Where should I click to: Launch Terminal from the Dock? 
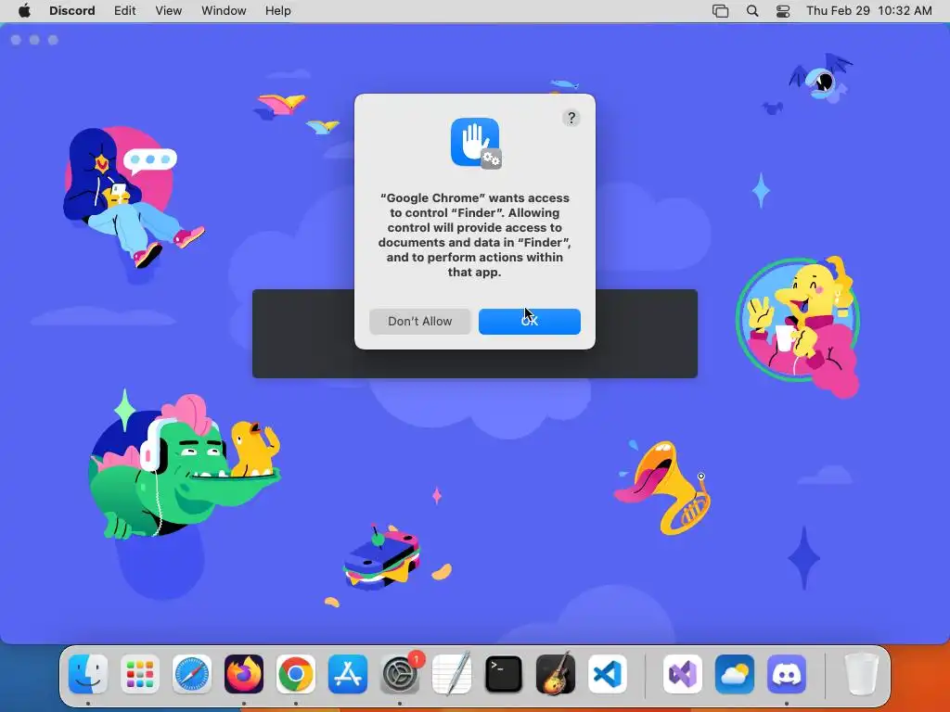click(x=504, y=674)
